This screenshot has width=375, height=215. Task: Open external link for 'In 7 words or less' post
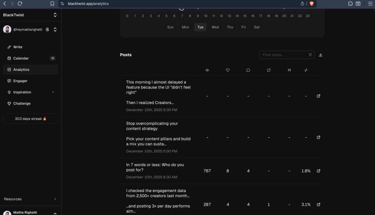pyautogui.click(x=318, y=171)
